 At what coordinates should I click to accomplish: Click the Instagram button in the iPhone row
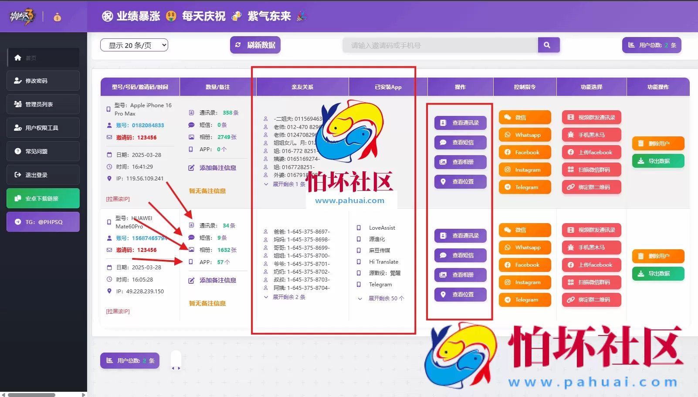click(x=525, y=170)
